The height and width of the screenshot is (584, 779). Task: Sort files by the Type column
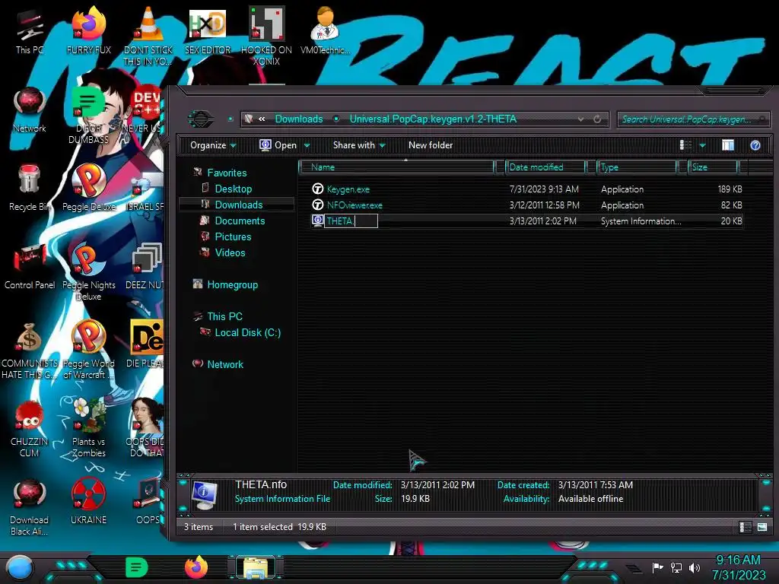(x=637, y=167)
